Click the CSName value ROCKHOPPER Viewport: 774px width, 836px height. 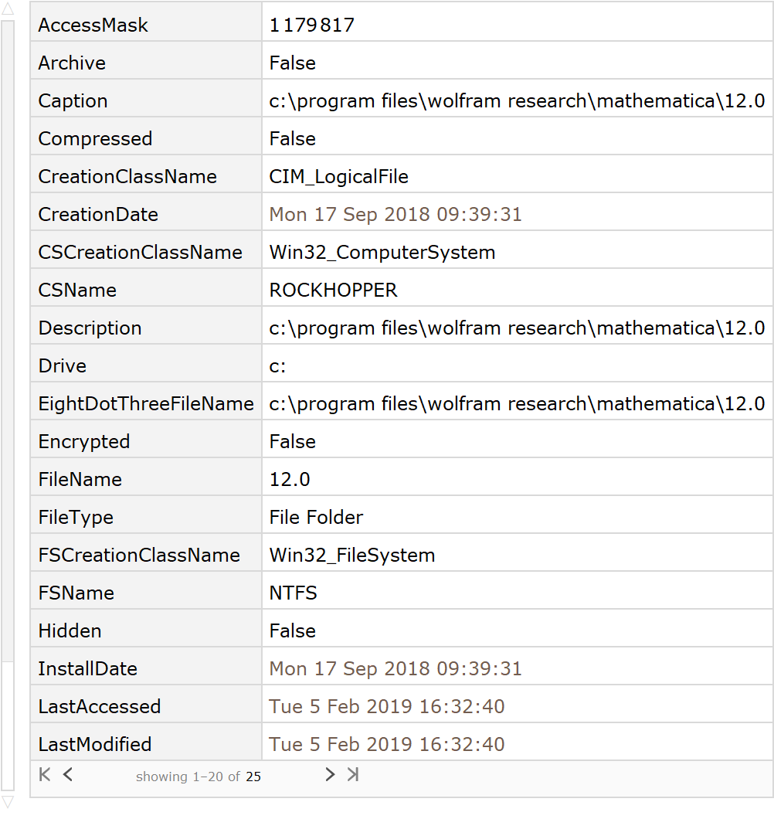pyautogui.click(x=333, y=291)
